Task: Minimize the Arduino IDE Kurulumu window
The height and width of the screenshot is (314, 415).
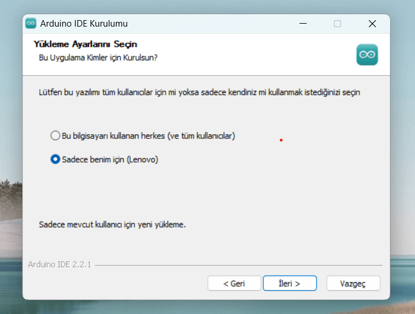Action: point(303,24)
